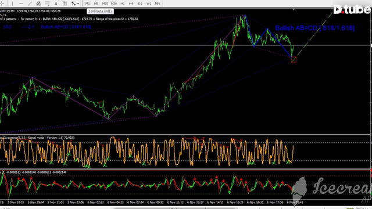This screenshot has height=209, width=372.
Task: Select the vertical line drawing tool
Action: (x=12, y=3)
